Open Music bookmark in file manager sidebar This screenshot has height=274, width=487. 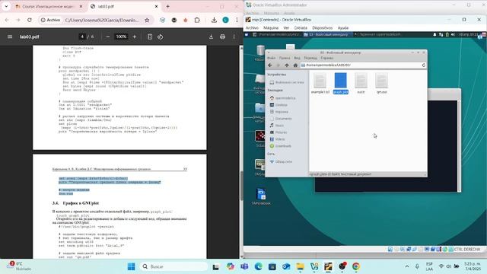pos(277,126)
